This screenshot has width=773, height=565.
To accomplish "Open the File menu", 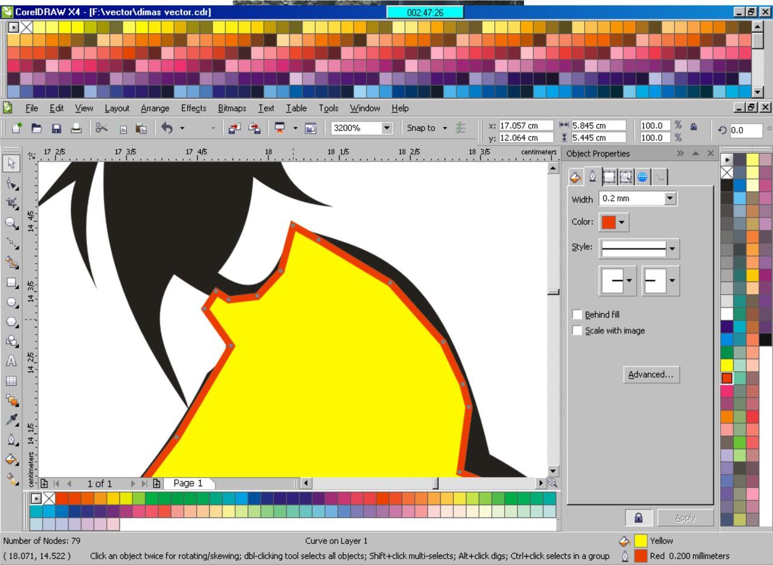I will coord(31,108).
